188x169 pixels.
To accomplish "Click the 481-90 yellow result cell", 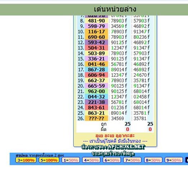I will point(97,21).
